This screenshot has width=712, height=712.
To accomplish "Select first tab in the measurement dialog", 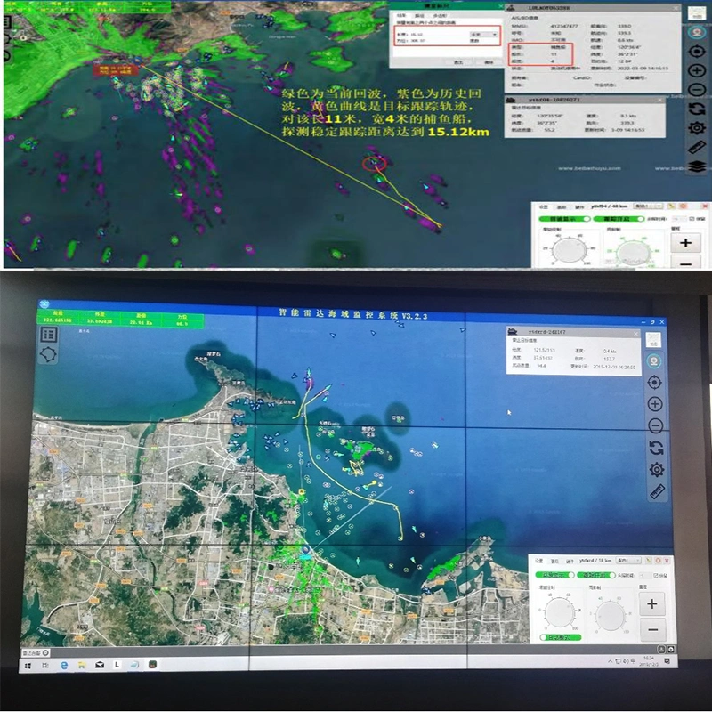I will pos(401,15).
